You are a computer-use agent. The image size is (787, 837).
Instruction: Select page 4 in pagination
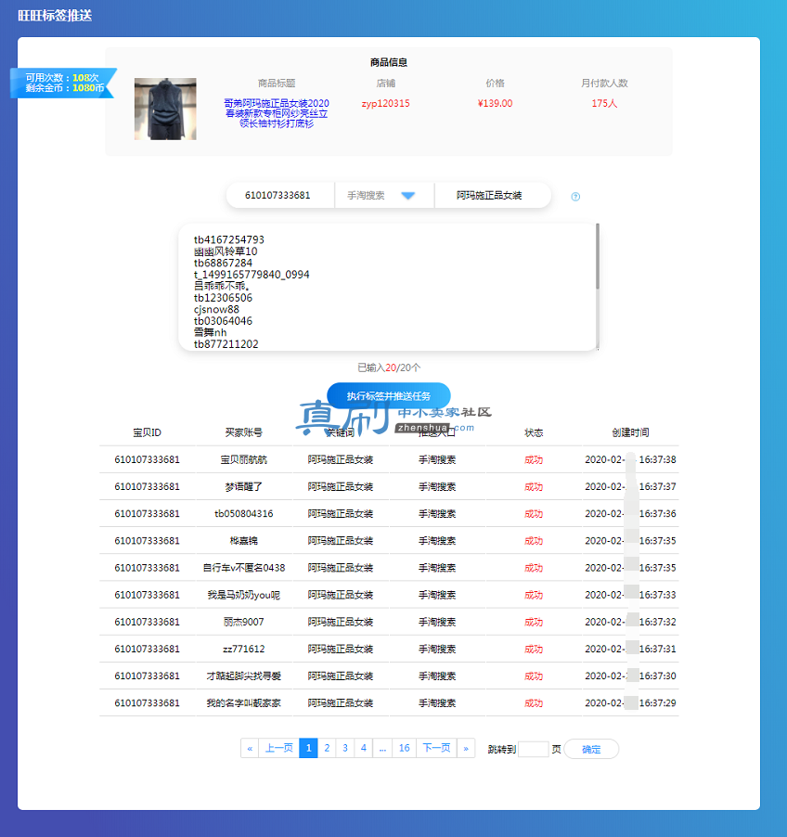[x=363, y=748]
